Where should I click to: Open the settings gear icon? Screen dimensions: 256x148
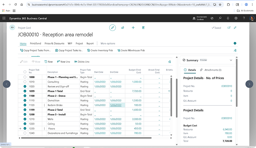(x=236, y=18)
